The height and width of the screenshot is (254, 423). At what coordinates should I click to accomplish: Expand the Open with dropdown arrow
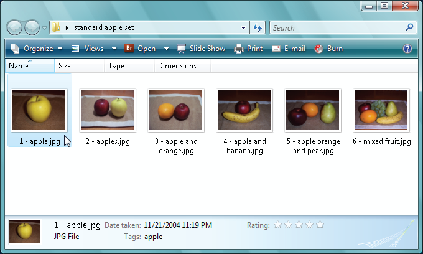point(166,49)
